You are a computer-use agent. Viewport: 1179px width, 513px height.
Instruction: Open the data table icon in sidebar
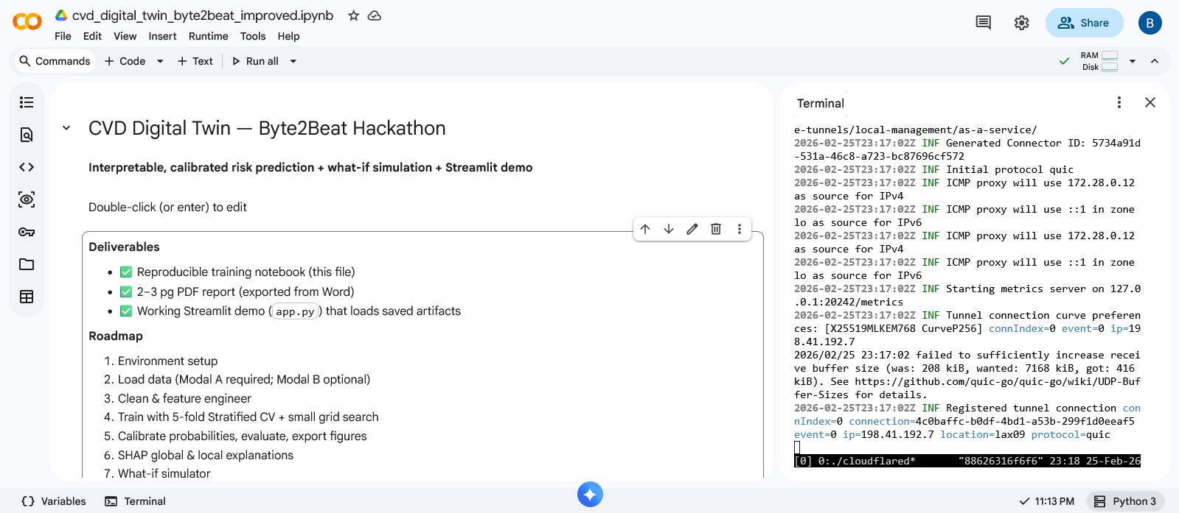(x=27, y=297)
